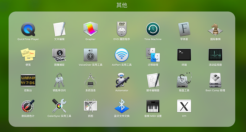Launch 音频 MIDI 设置
Viewport: 246px width, 132px height.
coord(153,106)
